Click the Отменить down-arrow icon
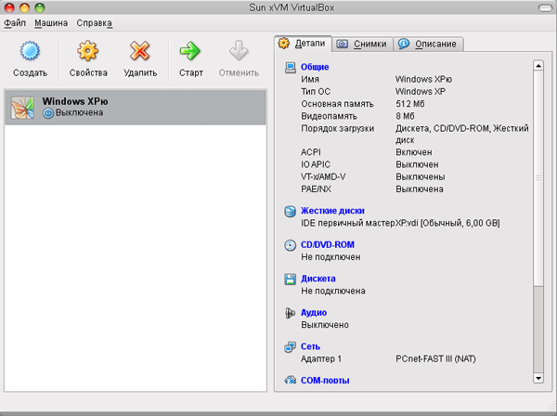 click(x=239, y=51)
